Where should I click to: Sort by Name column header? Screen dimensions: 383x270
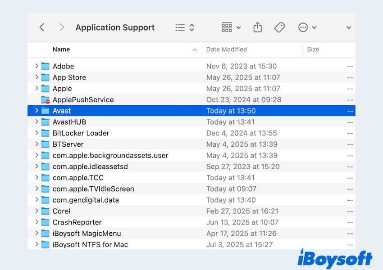[x=61, y=49]
